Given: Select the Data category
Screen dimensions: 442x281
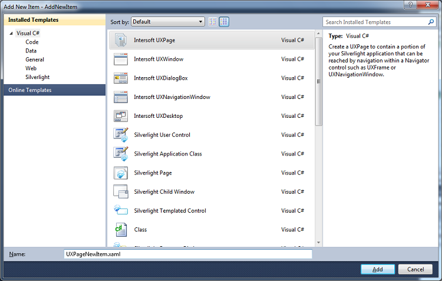Looking at the screenshot, I should tap(31, 51).
